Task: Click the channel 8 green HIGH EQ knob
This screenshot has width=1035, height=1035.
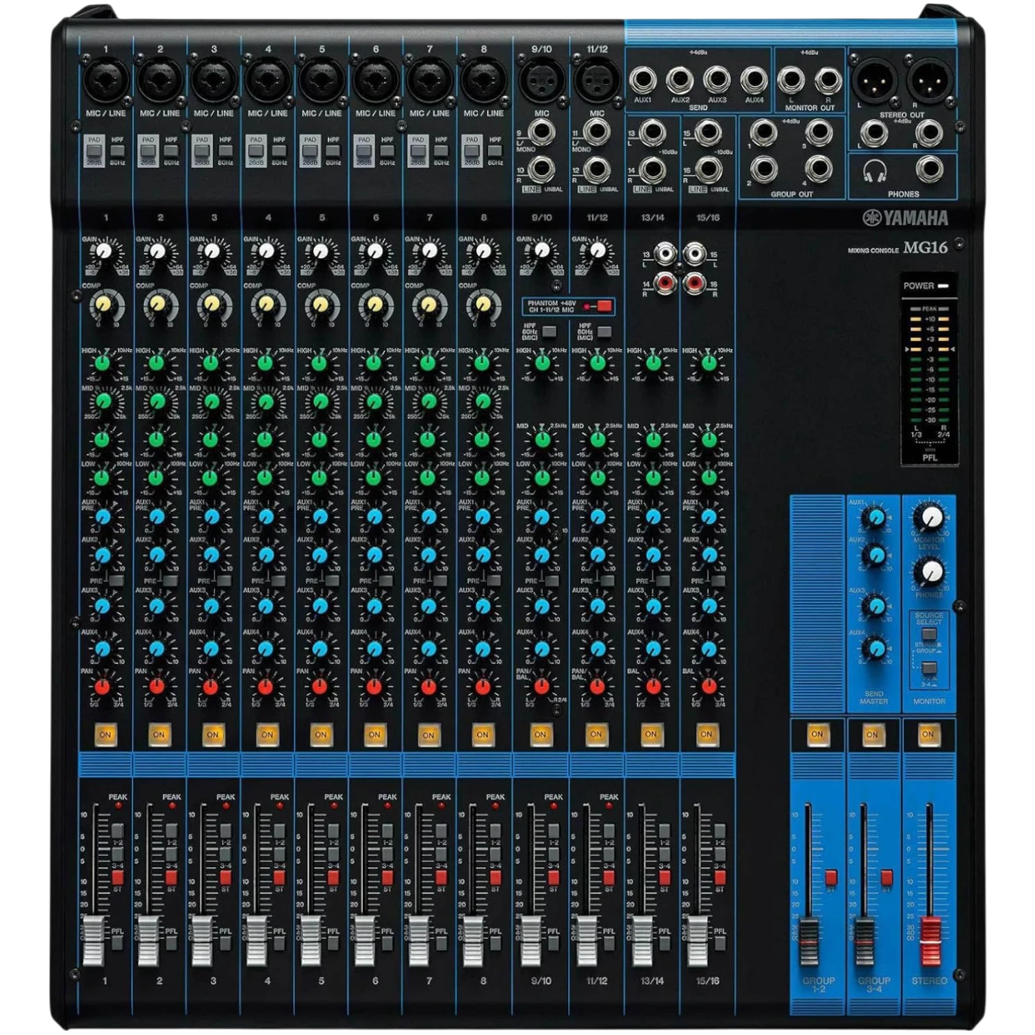Action: [482, 363]
